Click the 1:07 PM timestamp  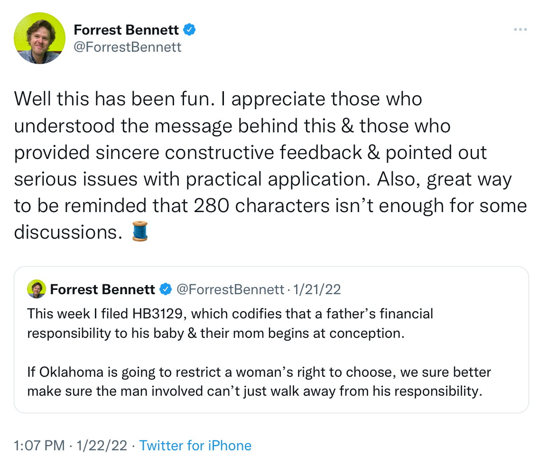(x=39, y=446)
